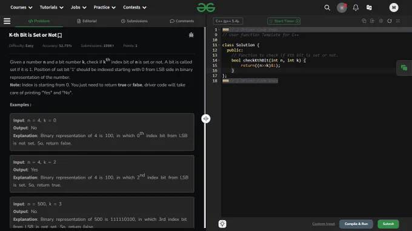The image size is (412, 231).
Task: Click the lightbulb hint icon
Action: coord(222,224)
